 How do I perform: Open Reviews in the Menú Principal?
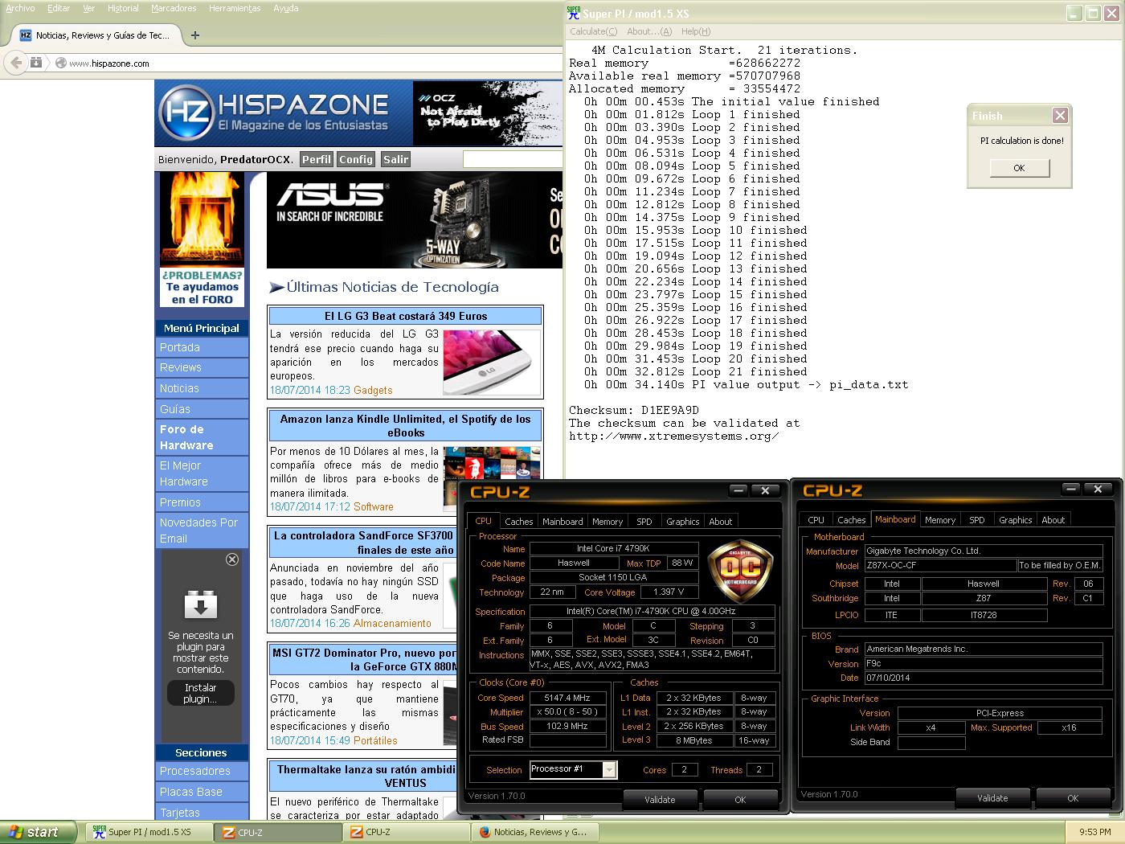coord(202,367)
